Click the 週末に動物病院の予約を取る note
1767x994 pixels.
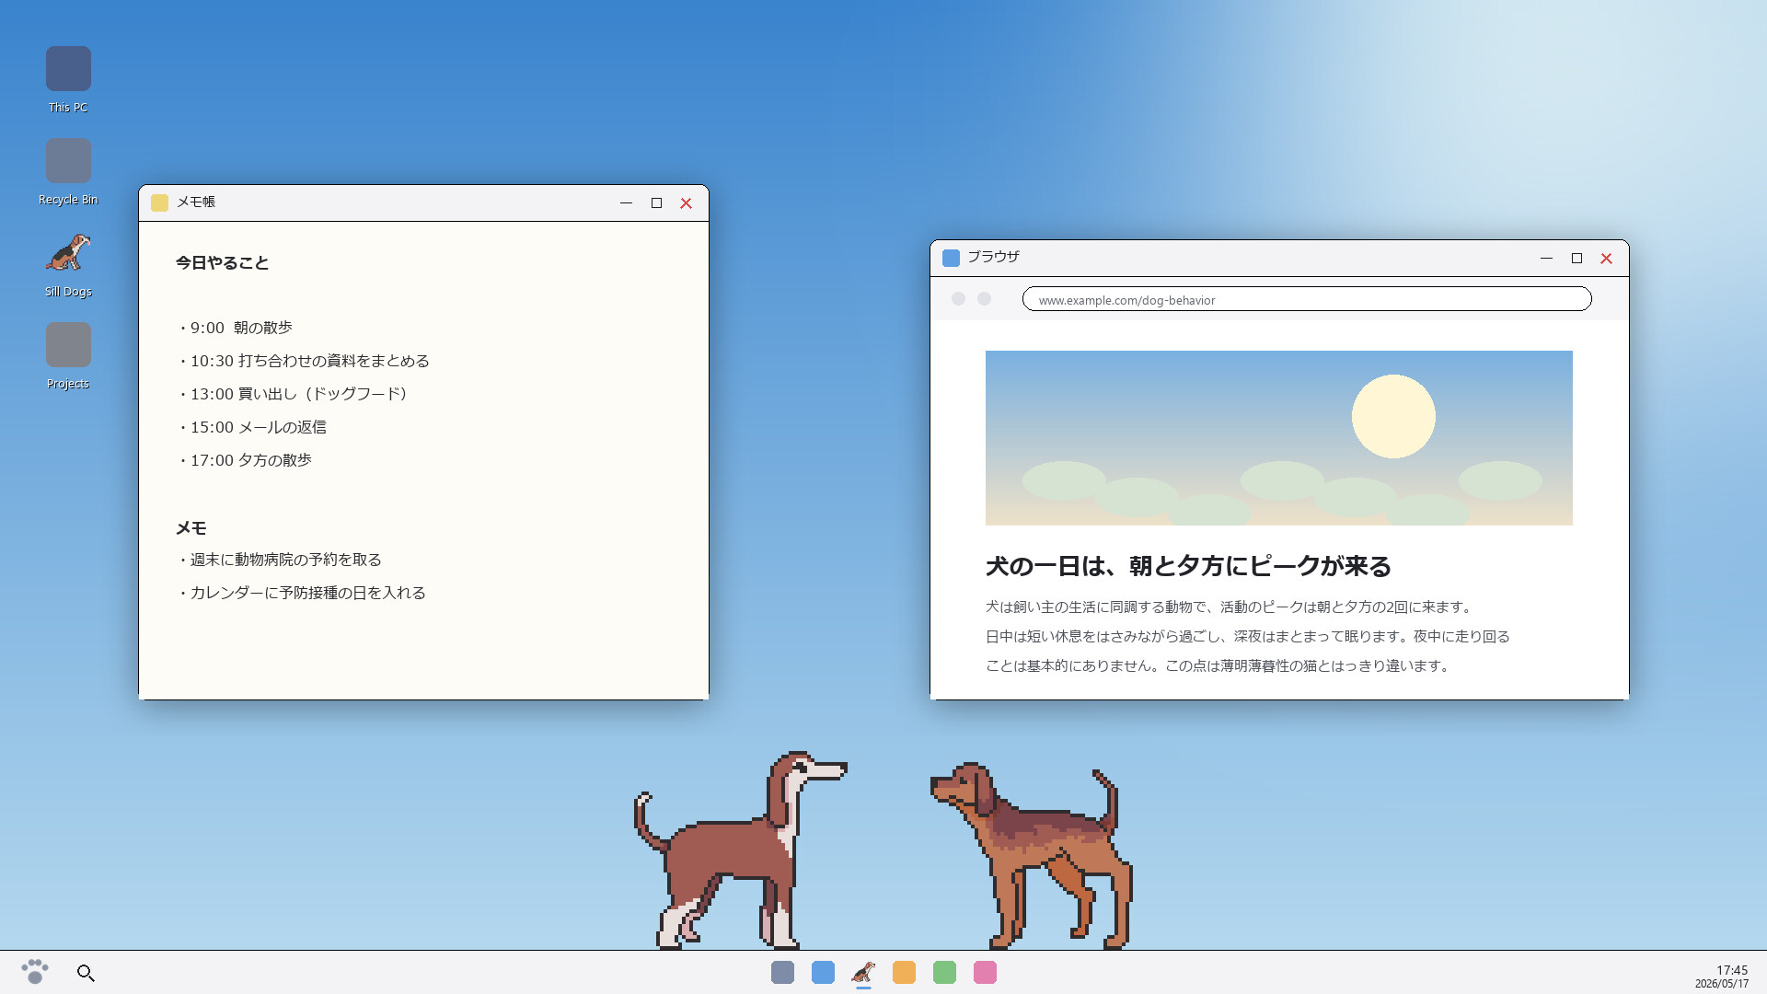pyautogui.click(x=279, y=560)
